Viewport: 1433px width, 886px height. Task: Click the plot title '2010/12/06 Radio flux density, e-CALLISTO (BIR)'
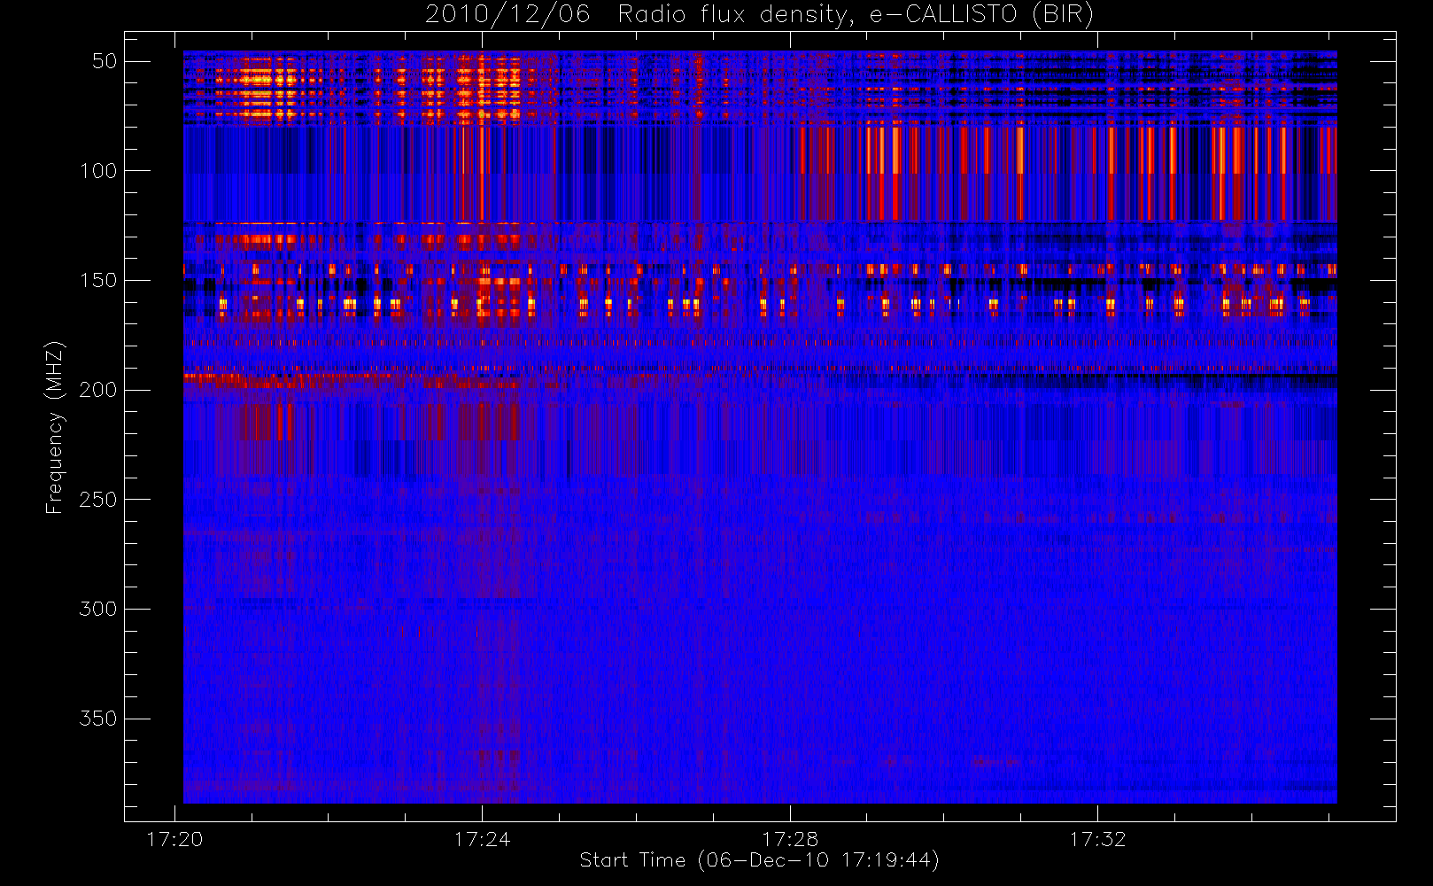[x=760, y=15]
